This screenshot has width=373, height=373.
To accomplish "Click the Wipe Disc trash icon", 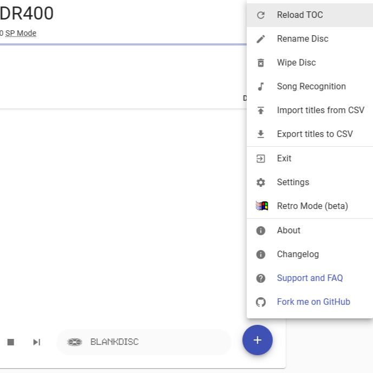I will tap(260, 63).
